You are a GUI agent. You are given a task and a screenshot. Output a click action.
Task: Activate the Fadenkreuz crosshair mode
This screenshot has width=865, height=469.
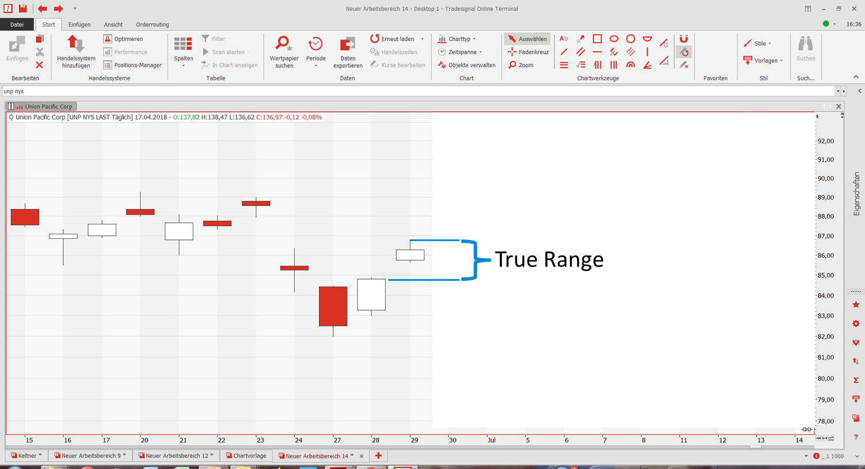pos(528,52)
